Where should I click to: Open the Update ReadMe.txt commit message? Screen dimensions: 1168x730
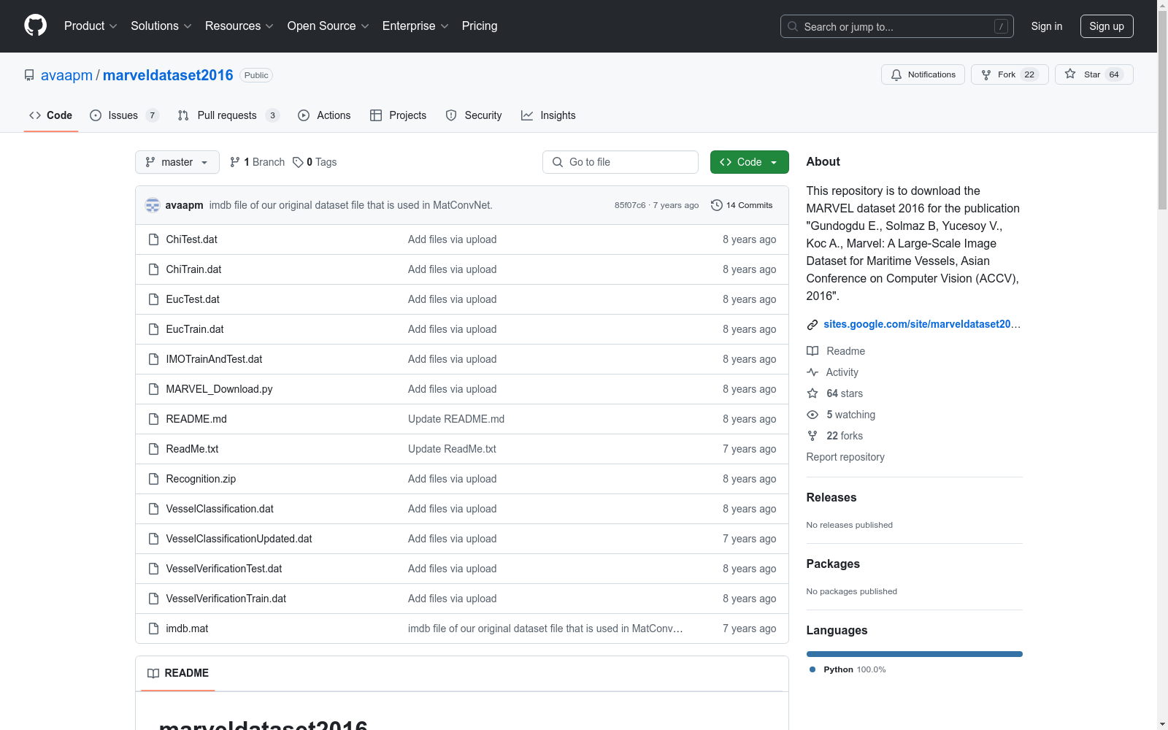[452, 449]
